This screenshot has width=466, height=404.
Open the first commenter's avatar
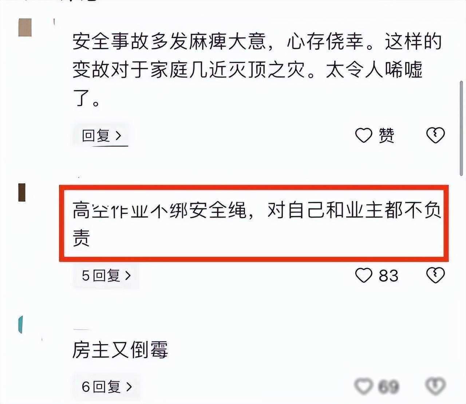(25, 27)
